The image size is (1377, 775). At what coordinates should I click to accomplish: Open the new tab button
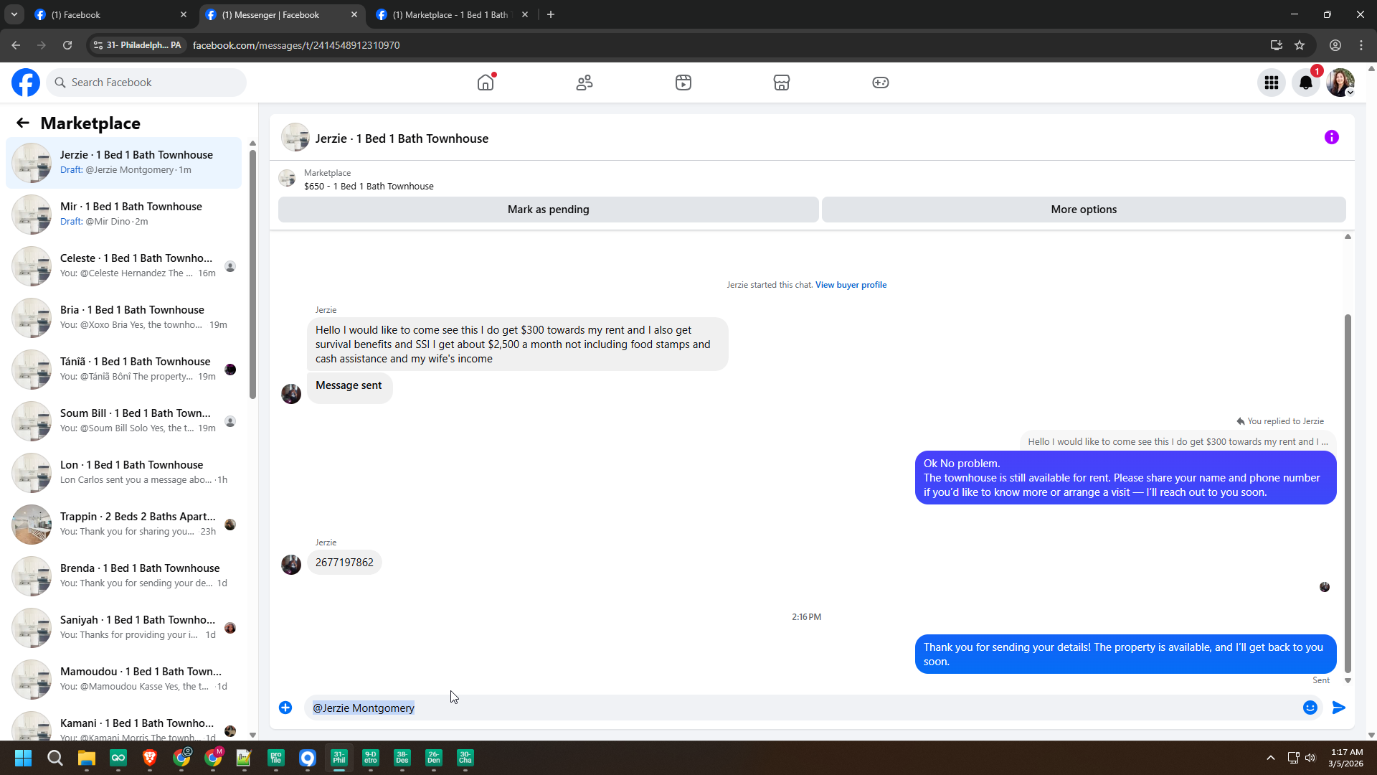(551, 14)
